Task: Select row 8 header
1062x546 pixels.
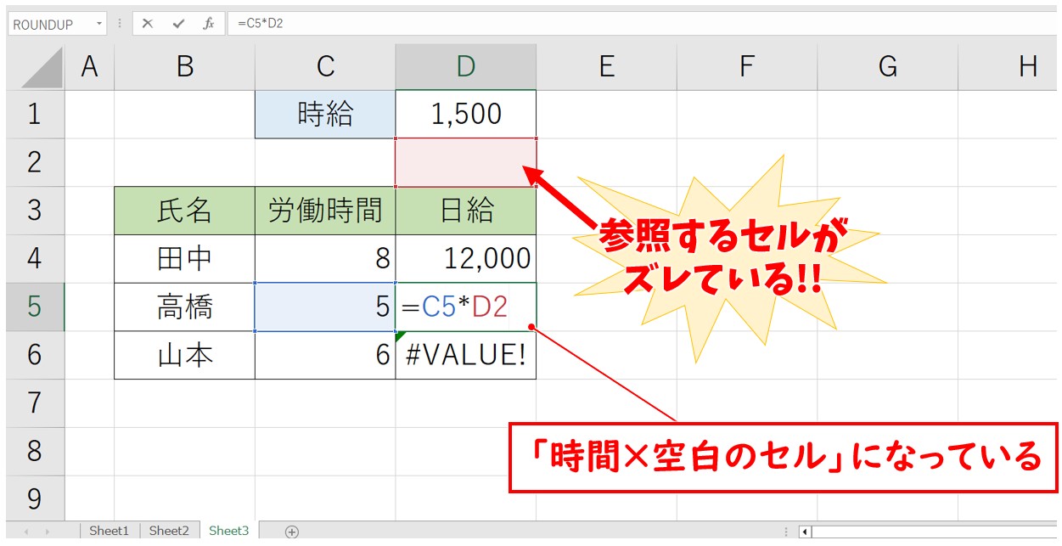Action: coord(35,451)
